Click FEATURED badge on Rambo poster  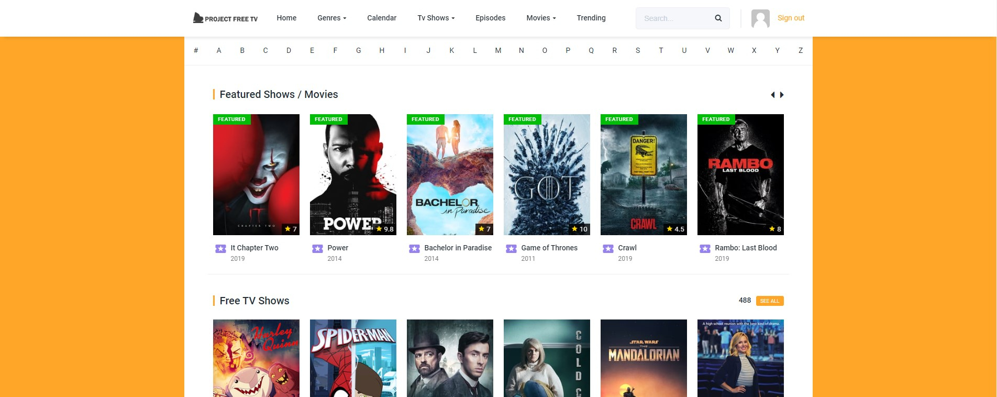coord(716,119)
